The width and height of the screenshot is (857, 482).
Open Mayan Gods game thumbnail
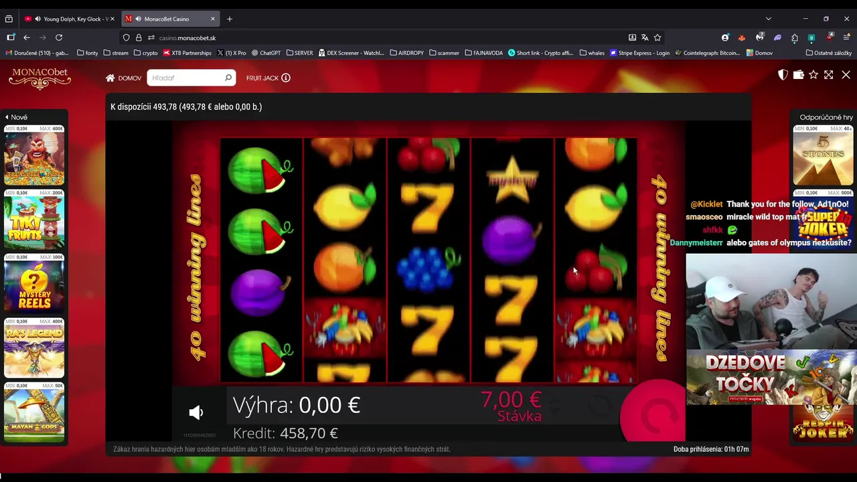(x=34, y=412)
